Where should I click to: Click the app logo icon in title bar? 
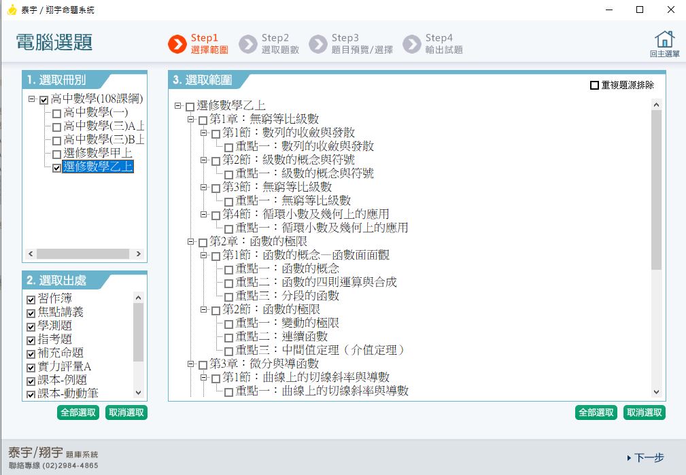(x=12, y=10)
